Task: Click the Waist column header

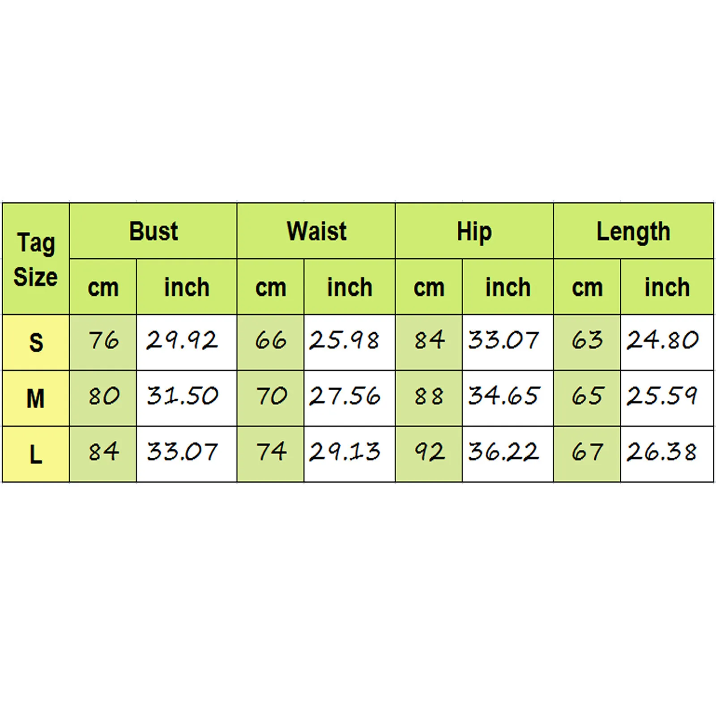Action: (x=316, y=231)
